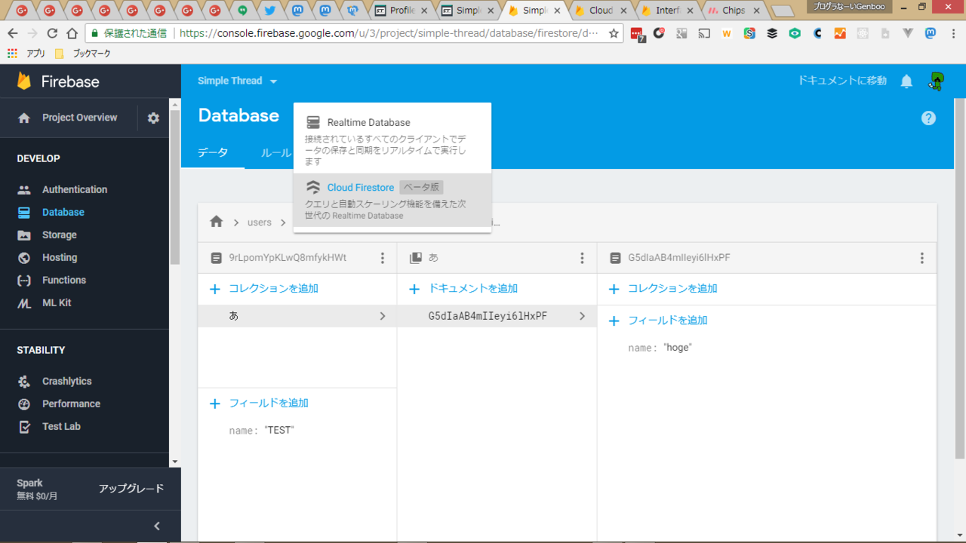Open Authentication in the sidebar

74,189
